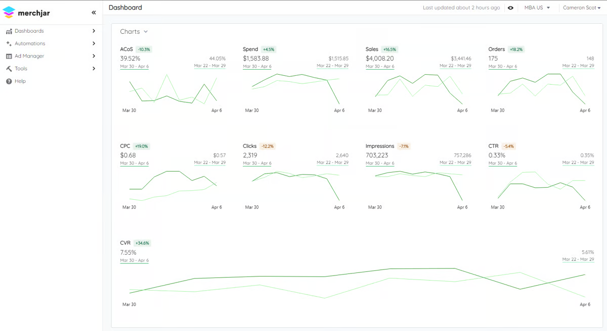Open the MBA US marketplace dropdown

click(537, 8)
